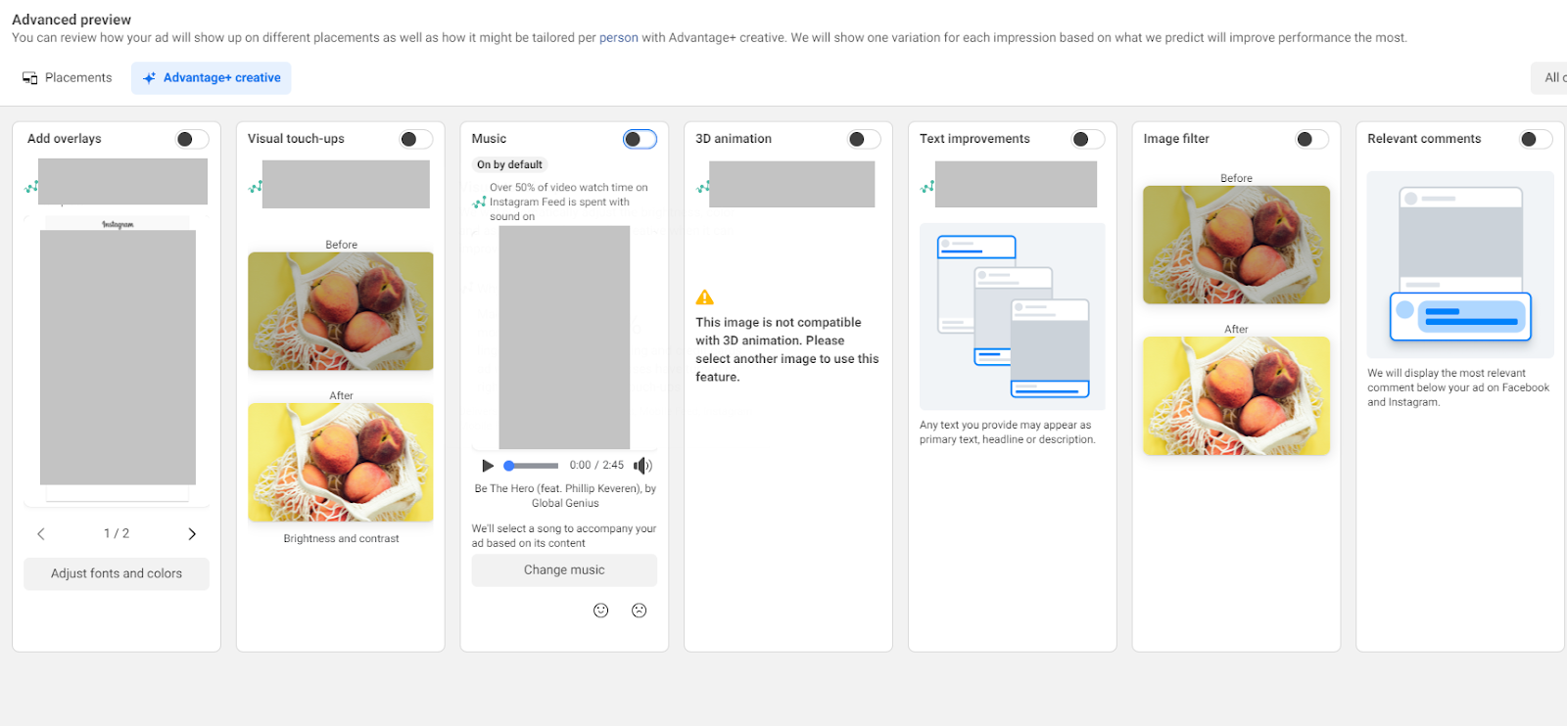Go to previous overlay preview arrow
This screenshot has width=1567, height=726.
click(41, 534)
